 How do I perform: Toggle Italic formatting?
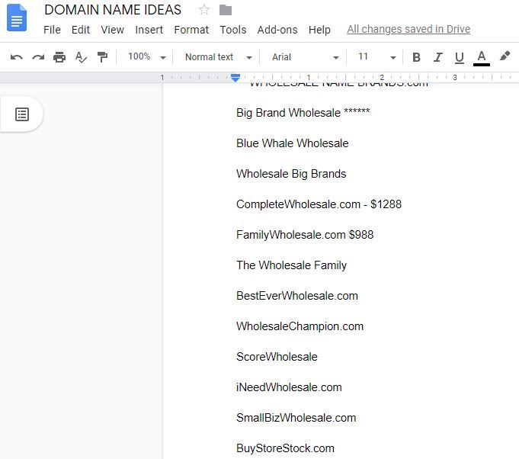point(437,57)
